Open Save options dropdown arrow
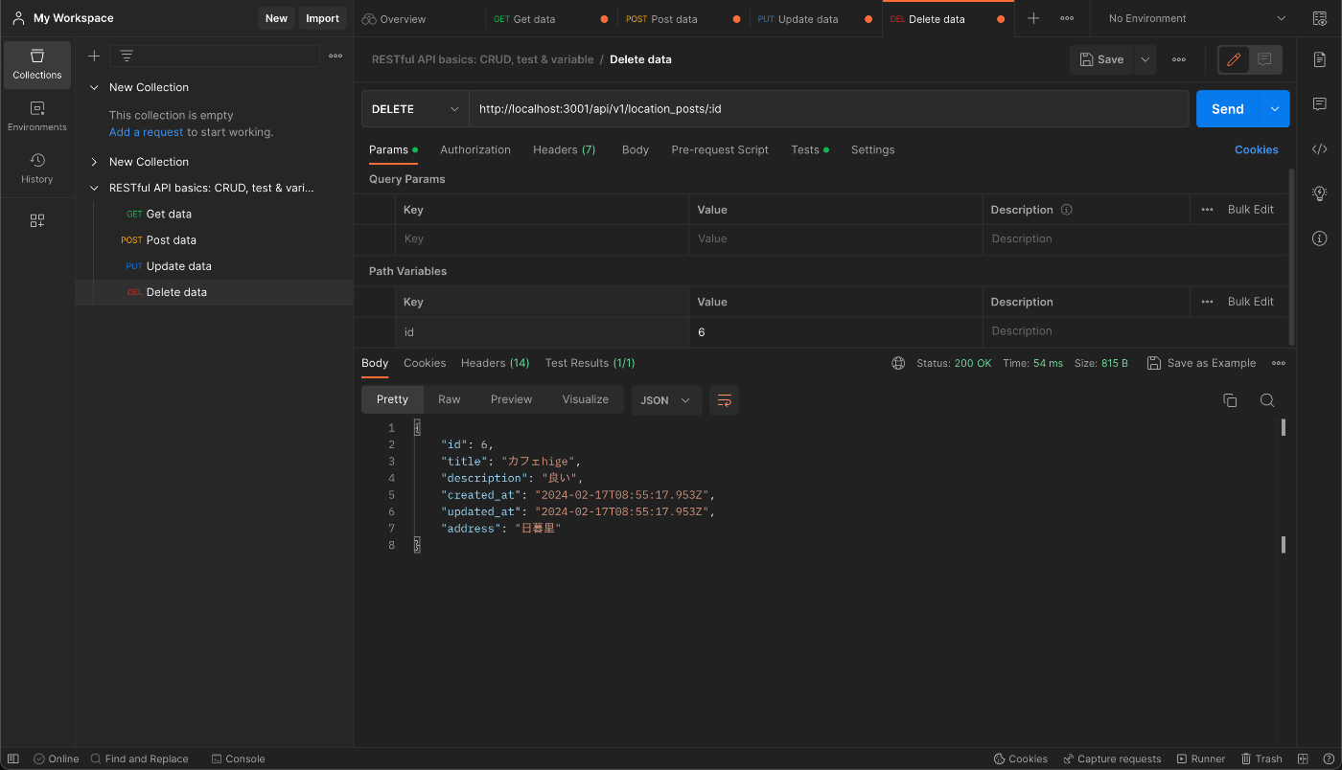 click(x=1145, y=59)
